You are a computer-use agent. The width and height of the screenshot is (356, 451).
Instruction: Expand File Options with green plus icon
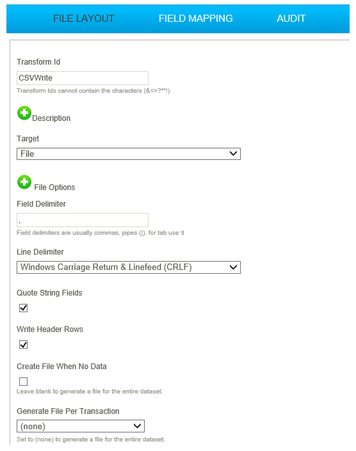coord(24,182)
